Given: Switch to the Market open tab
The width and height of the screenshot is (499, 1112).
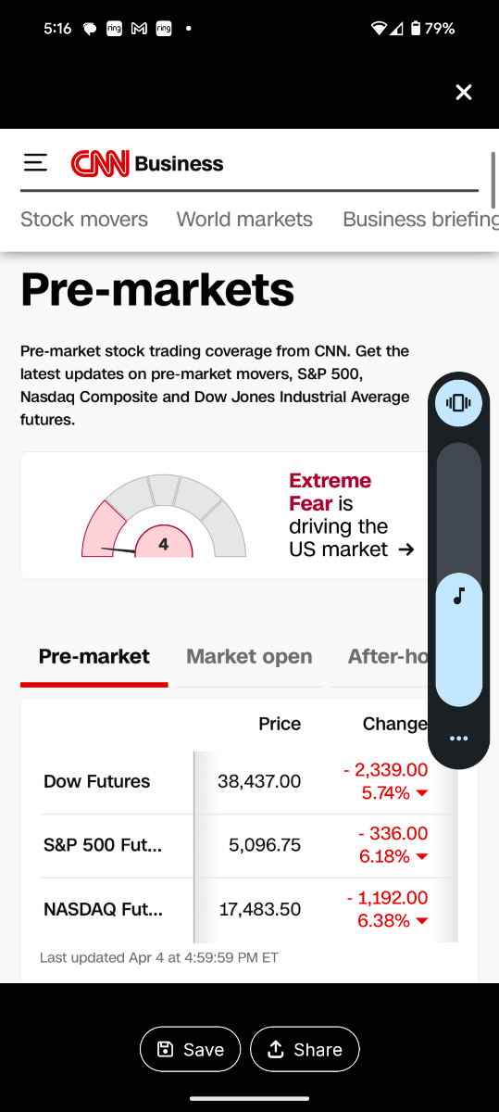Looking at the screenshot, I should click(249, 656).
